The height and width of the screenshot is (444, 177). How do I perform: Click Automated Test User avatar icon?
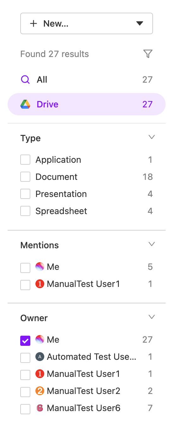pos(40,357)
